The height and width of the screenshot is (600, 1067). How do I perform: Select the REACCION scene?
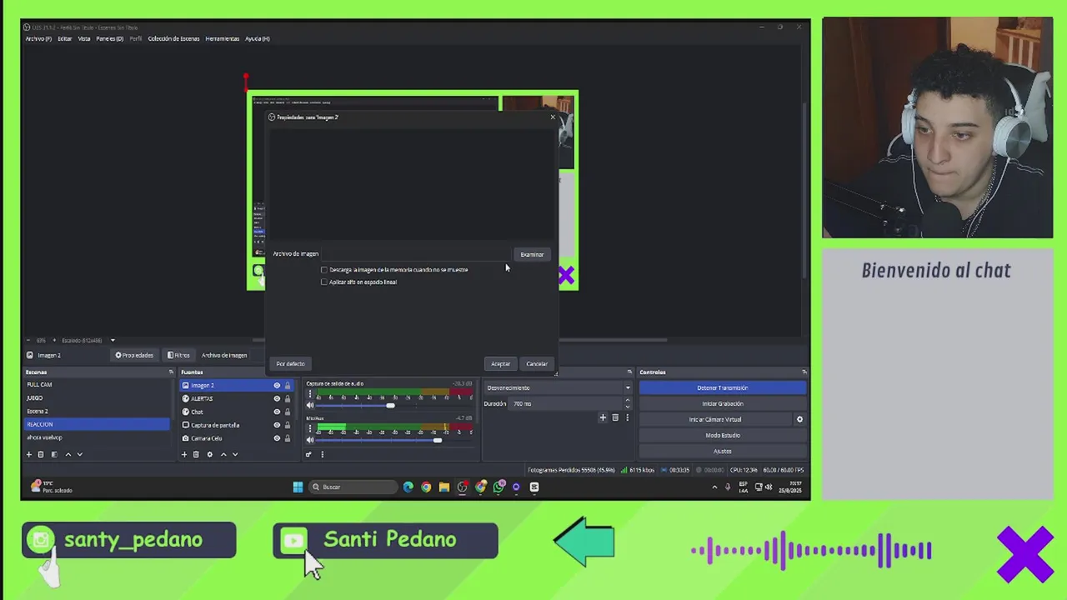(97, 424)
